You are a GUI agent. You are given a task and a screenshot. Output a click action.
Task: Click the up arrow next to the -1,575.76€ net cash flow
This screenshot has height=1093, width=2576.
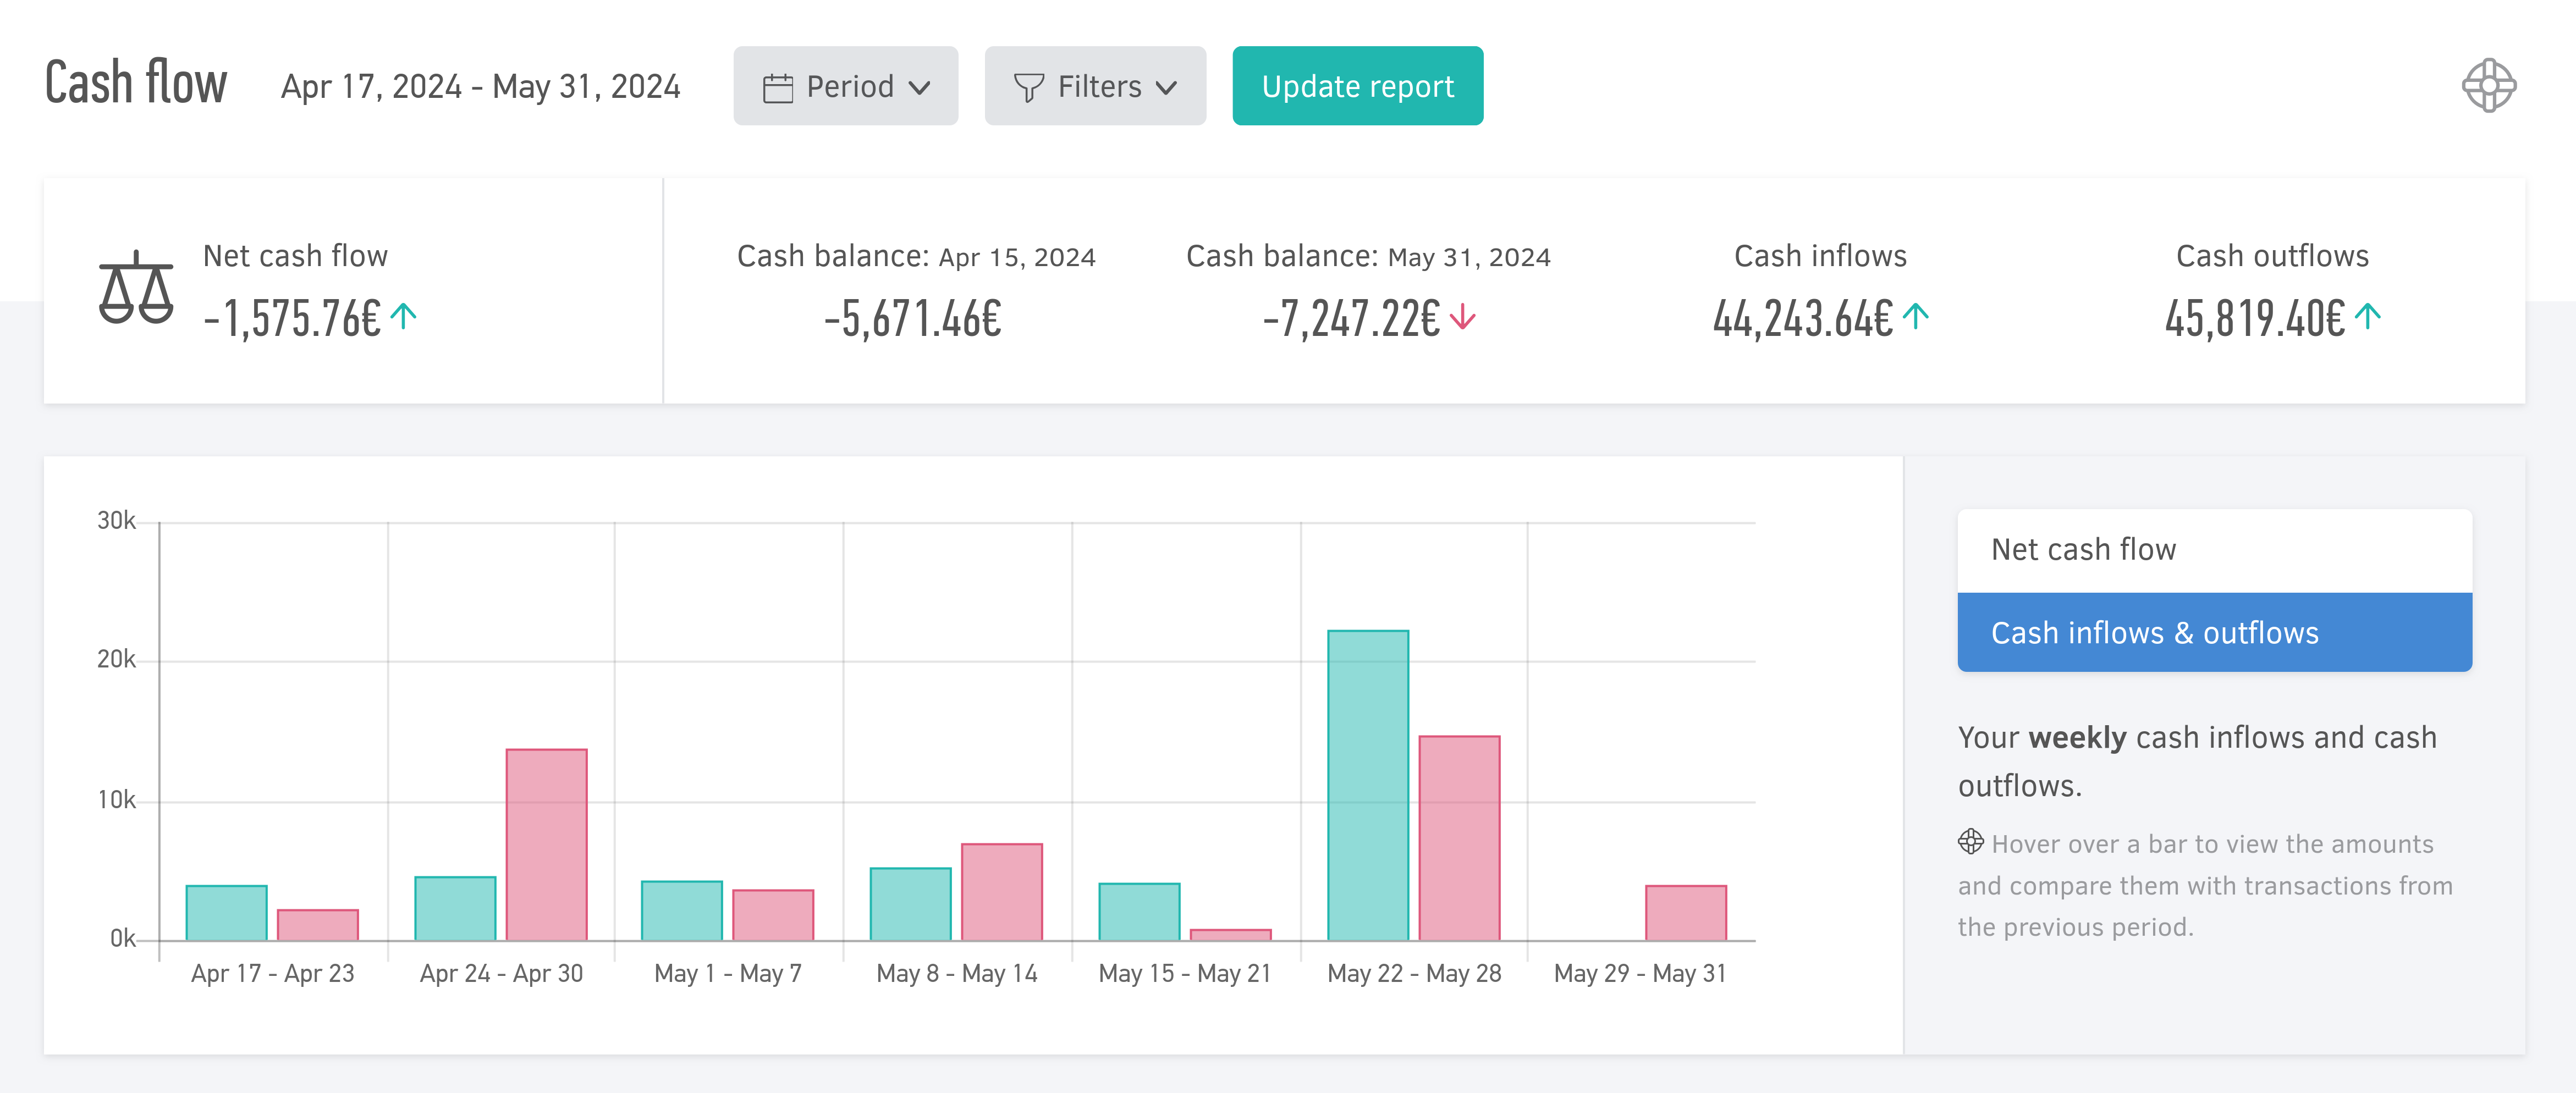click(x=404, y=316)
